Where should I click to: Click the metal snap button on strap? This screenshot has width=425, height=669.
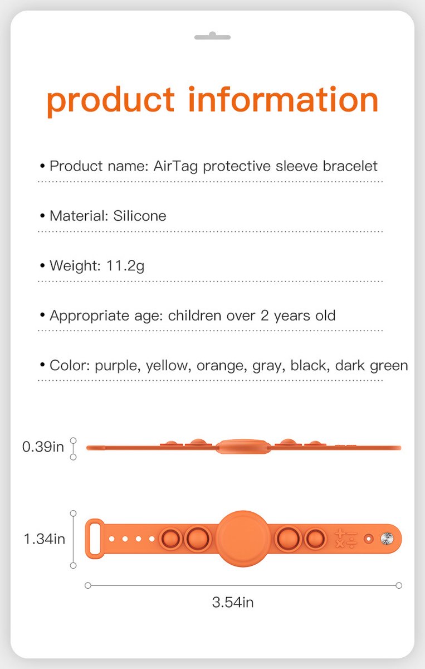(387, 539)
